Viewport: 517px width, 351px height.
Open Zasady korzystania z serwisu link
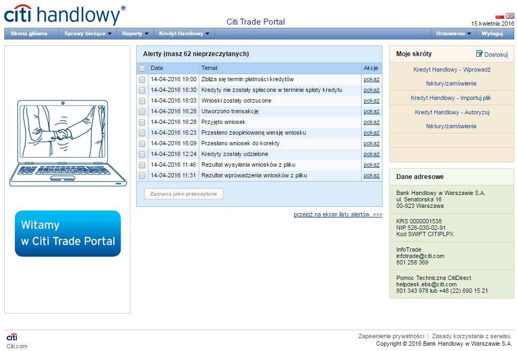[471, 336]
